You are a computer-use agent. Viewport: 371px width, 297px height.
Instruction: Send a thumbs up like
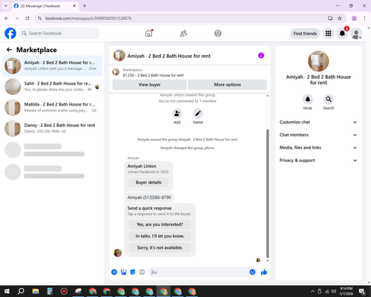[x=264, y=272]
